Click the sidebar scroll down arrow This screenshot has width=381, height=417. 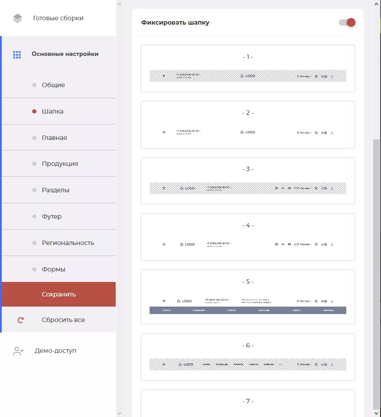point(120,413)
